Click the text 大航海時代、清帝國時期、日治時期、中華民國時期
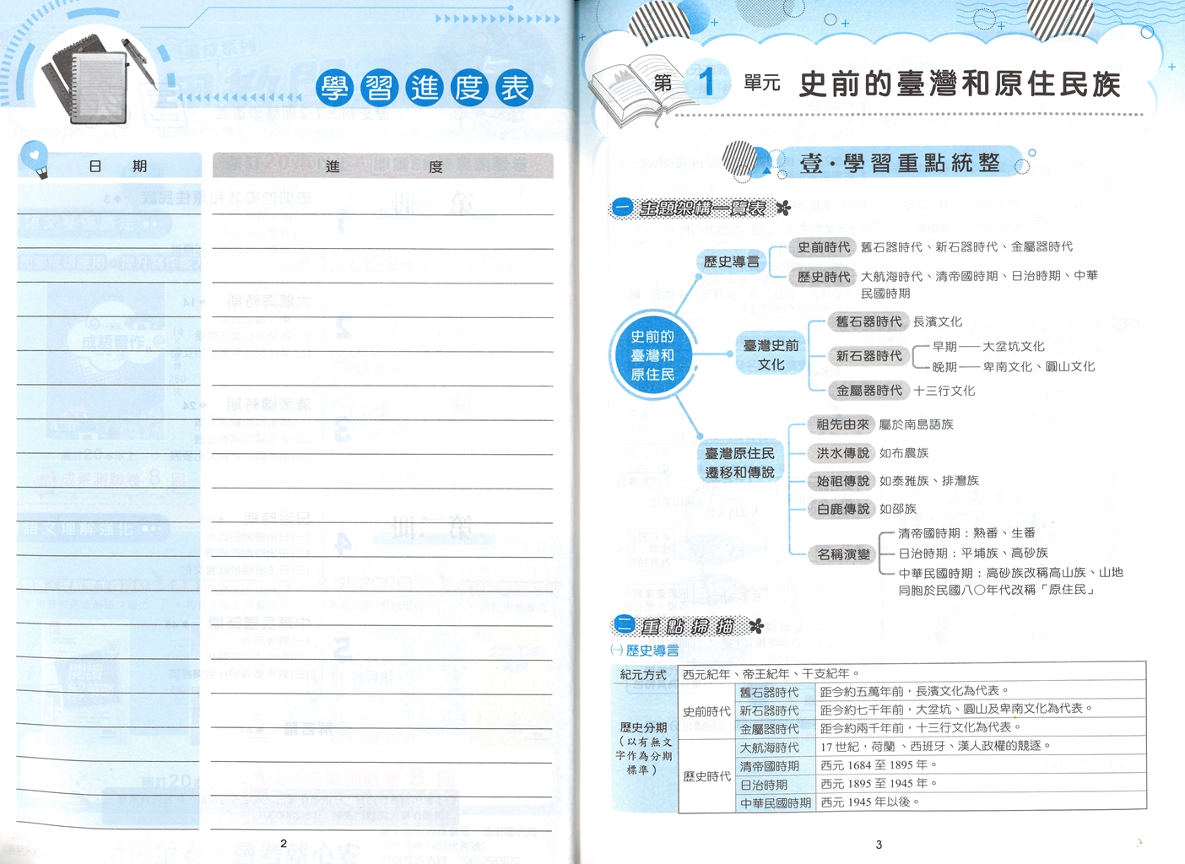Image resolution: width=1185 pixels, height=864 pixels. click(x=979, y=284)
